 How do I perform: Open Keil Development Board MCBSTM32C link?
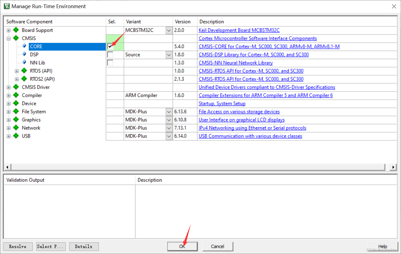coord(239,30)
